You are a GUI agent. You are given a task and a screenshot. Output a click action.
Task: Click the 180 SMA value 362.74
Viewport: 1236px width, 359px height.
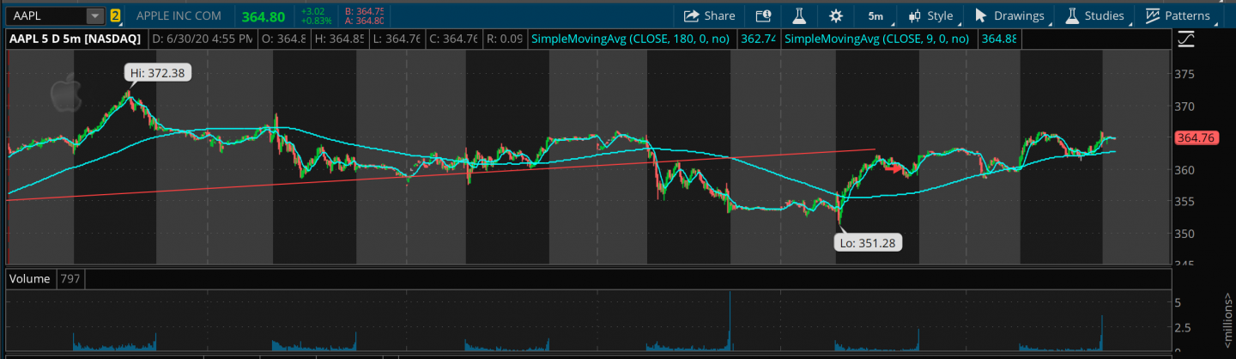click(x=757, y=39)
